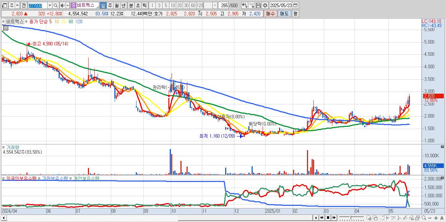
Task: Save chart with floppy disk icon
Action: coord(258,5)
